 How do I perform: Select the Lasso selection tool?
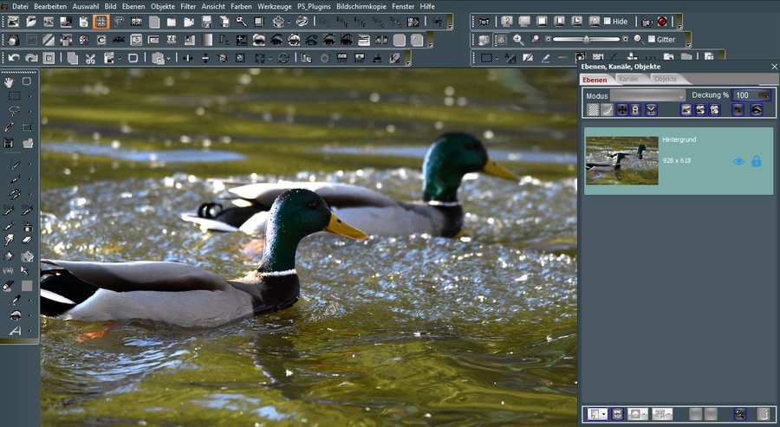pyautogui.click(x=14, y=111)
